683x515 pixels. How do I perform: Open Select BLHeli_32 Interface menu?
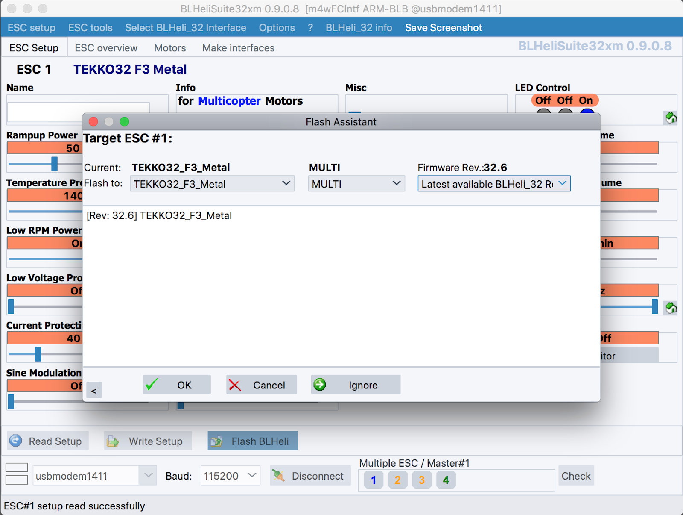coord(186,28)
